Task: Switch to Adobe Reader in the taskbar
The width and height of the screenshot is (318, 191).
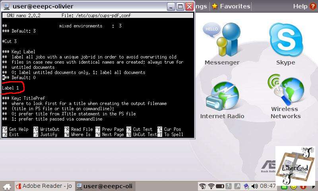Action: [44, 186]
